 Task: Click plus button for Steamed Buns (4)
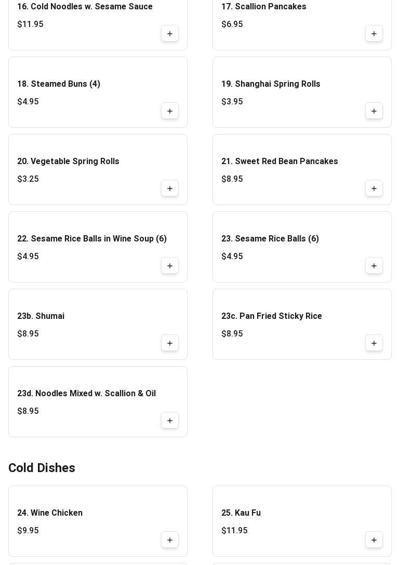170,111
